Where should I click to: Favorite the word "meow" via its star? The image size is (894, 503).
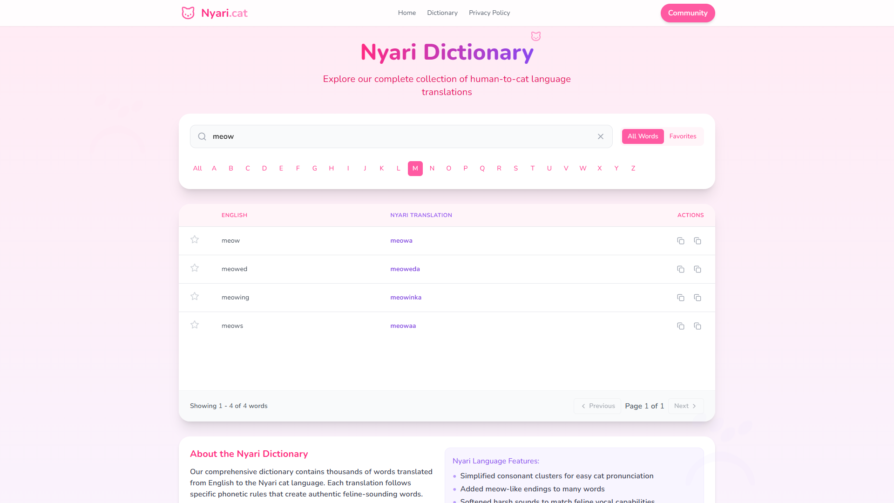click(x=195, y=239)
